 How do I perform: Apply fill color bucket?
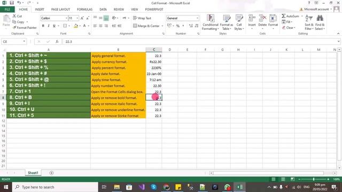point(76,26)
